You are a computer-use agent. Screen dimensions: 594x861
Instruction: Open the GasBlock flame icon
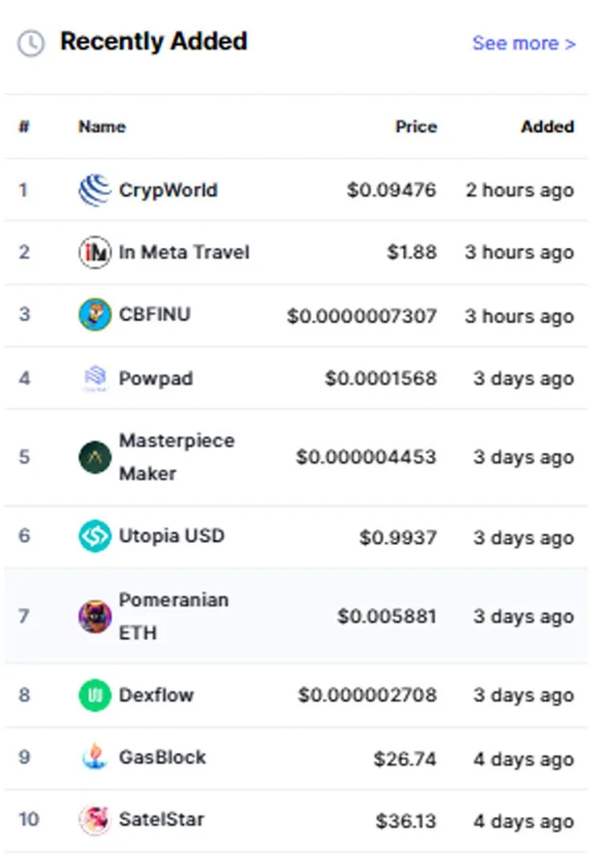click(95, 757)
